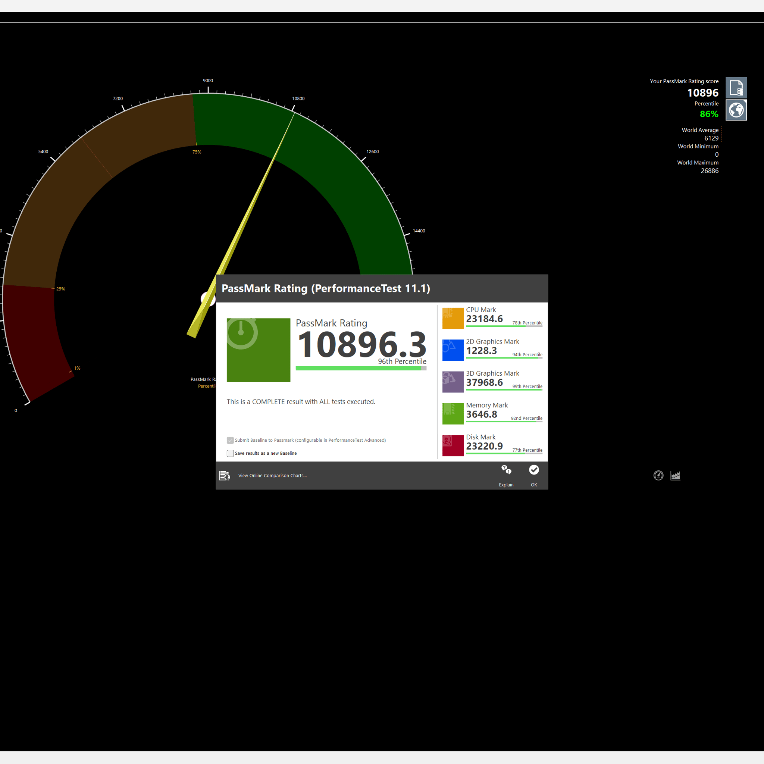
Task: Open the baseline document icon near rating score
Action: 736,88
